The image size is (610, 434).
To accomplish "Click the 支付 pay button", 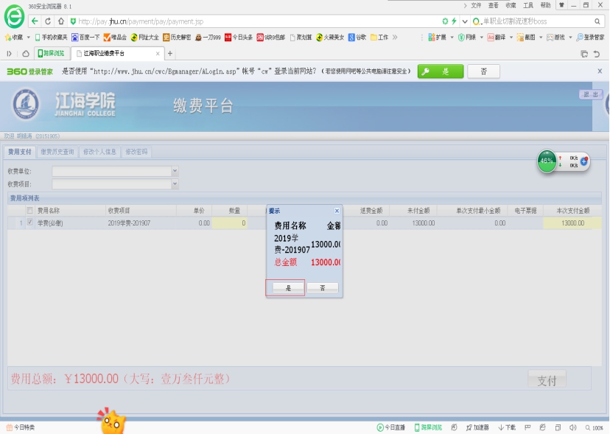I will [547, 380].
